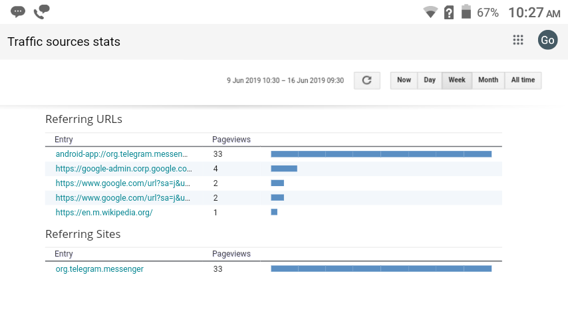The width and height of the screenshot is (568, 319).
Task: Click the Referring URLs heading
Action: [x=84, y=119]
